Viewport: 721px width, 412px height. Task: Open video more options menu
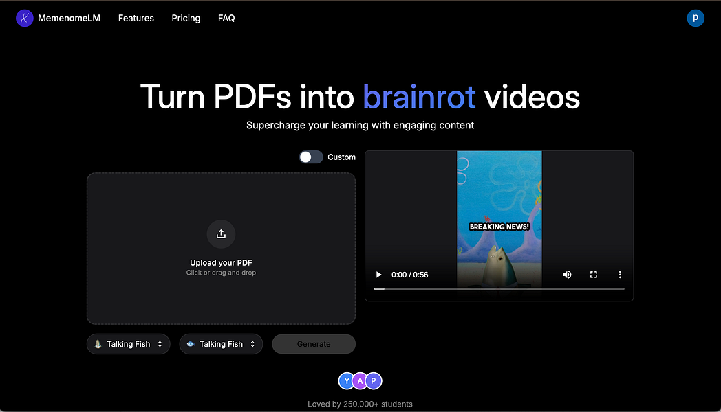coord(620,275)
